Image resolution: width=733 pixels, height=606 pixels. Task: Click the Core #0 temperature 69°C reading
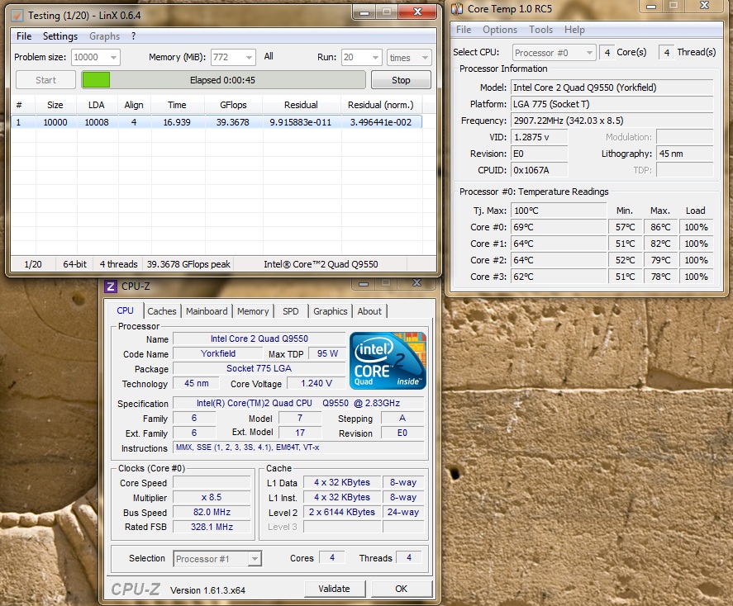[x=559, y=227]
